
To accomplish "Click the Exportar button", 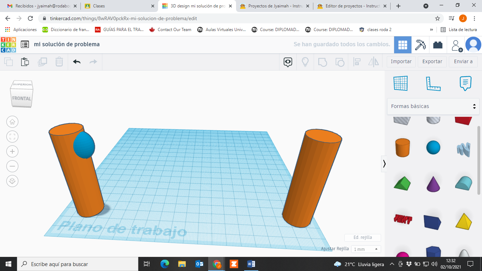I will pyautogui.click(x=432, y=61).
